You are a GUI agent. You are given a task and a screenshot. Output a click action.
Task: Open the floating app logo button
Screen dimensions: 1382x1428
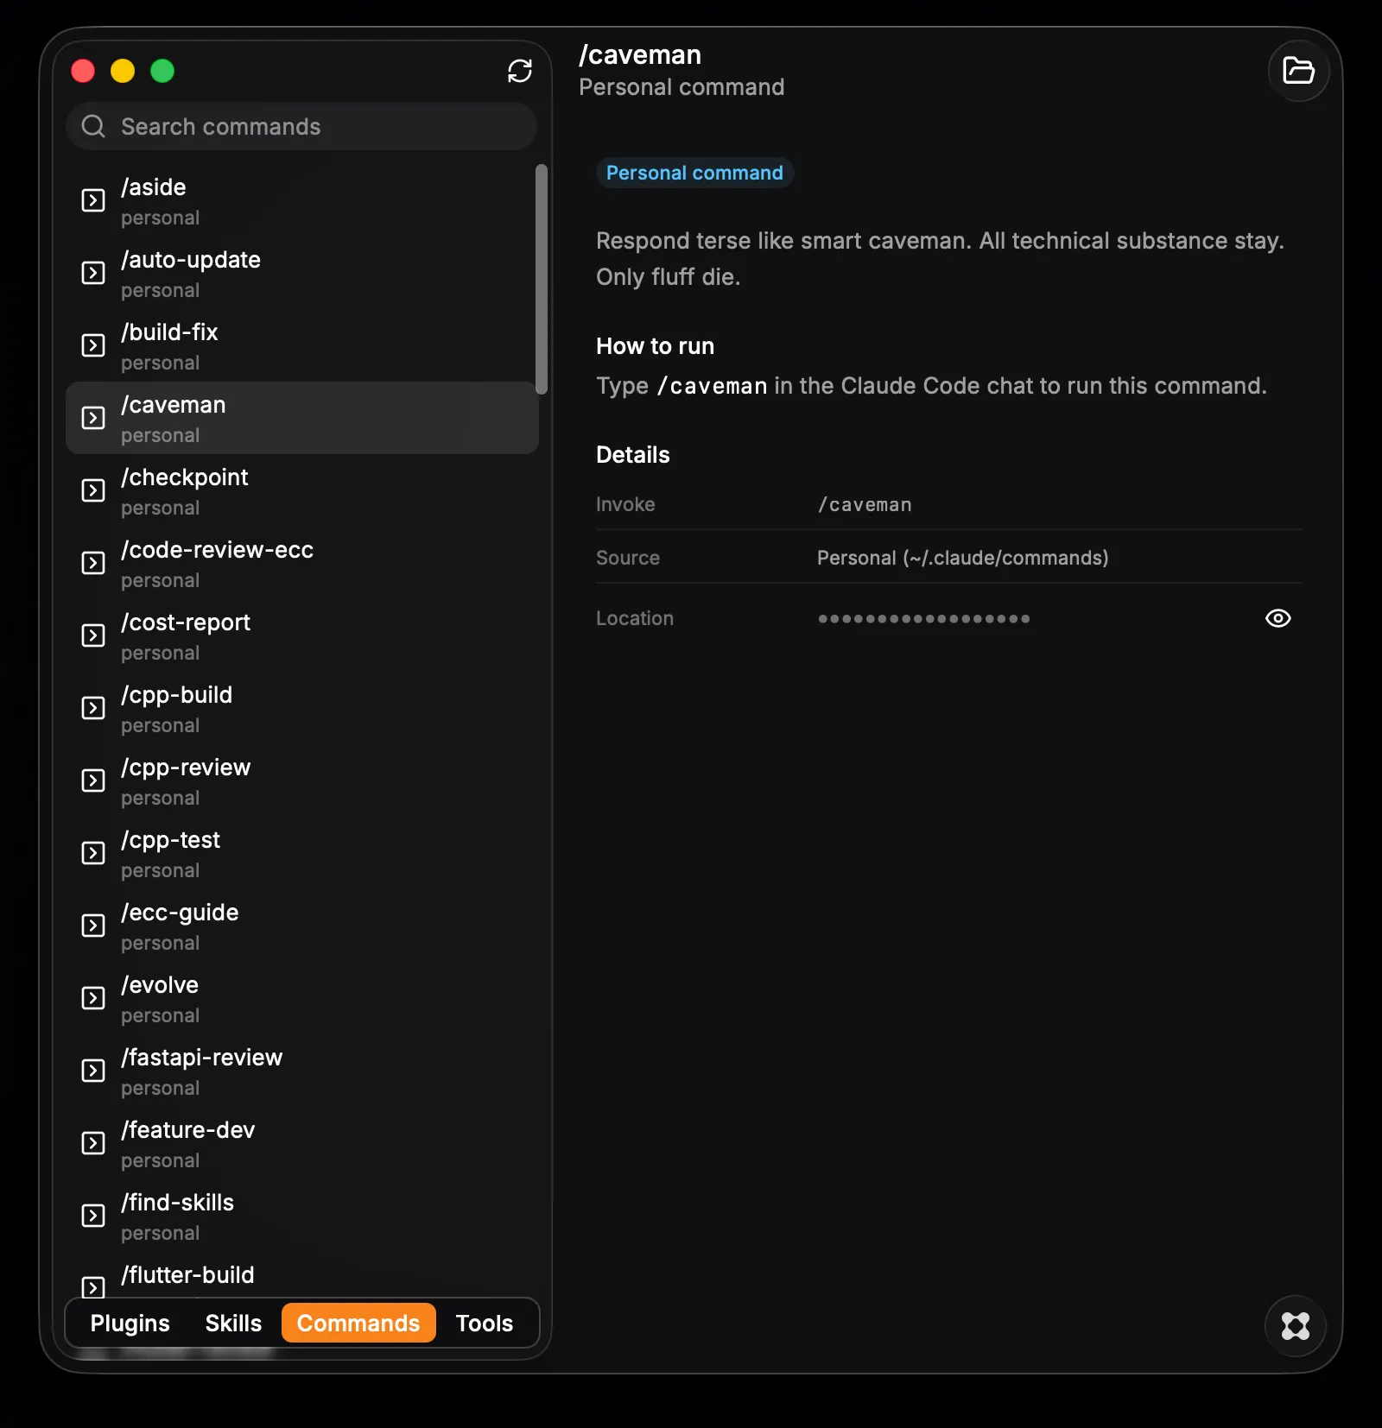(1295, 1325)
